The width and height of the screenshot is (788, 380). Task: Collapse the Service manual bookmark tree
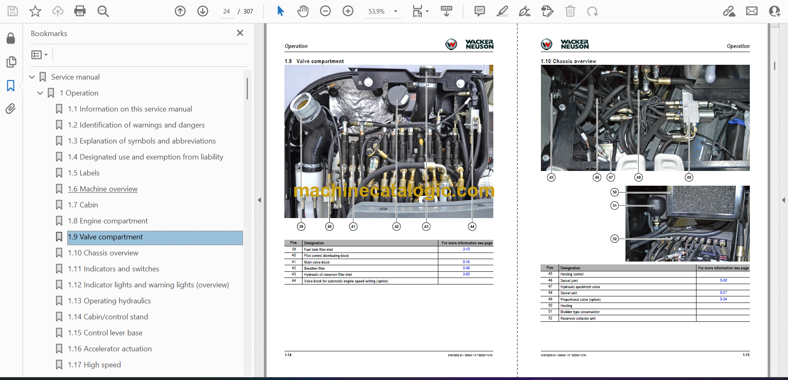[32, 77]
